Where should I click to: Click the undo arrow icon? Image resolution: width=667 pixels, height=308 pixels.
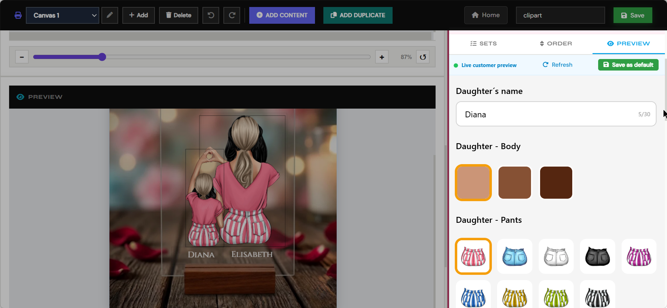[211, 15]
